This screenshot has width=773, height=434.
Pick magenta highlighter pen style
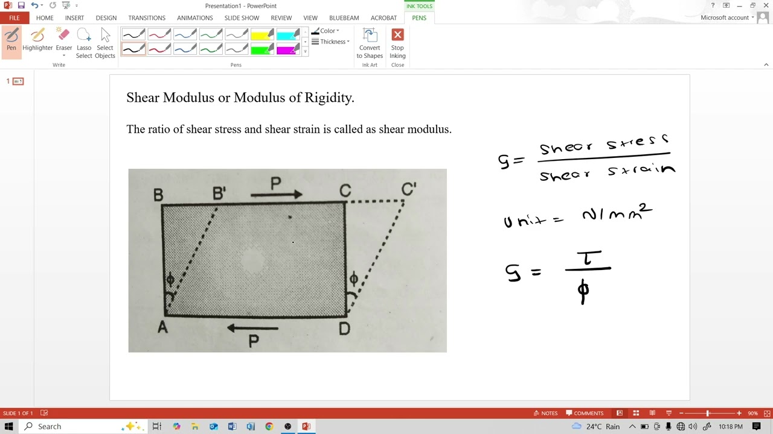click(288, 49)
